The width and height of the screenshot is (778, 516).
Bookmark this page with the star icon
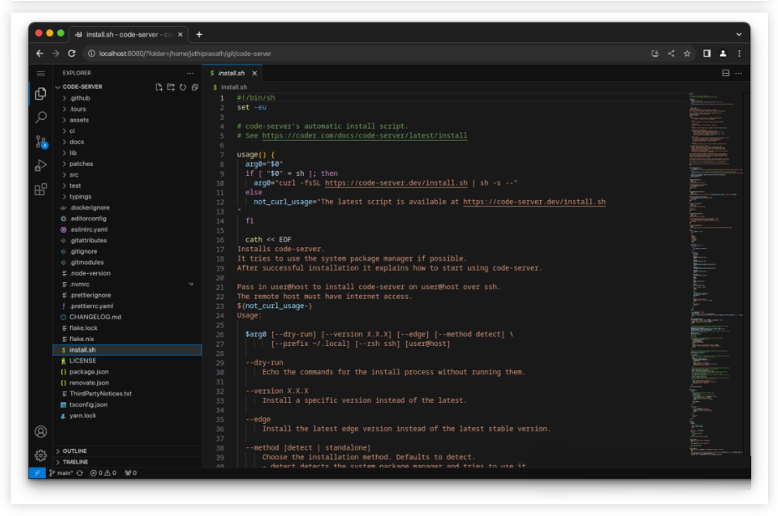coord(687,54)
